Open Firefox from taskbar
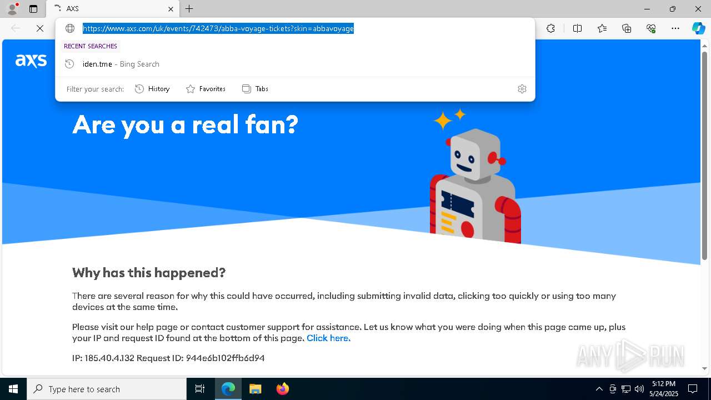The width and height of the screenshot is (711, 400). (x=282, y=389)
